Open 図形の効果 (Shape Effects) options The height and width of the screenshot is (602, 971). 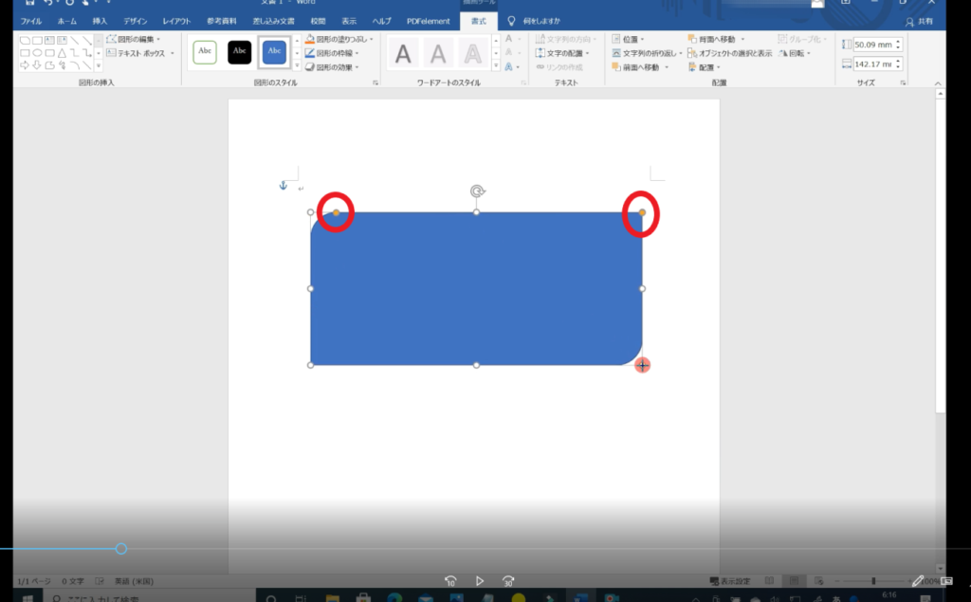(x=337, y=67)
